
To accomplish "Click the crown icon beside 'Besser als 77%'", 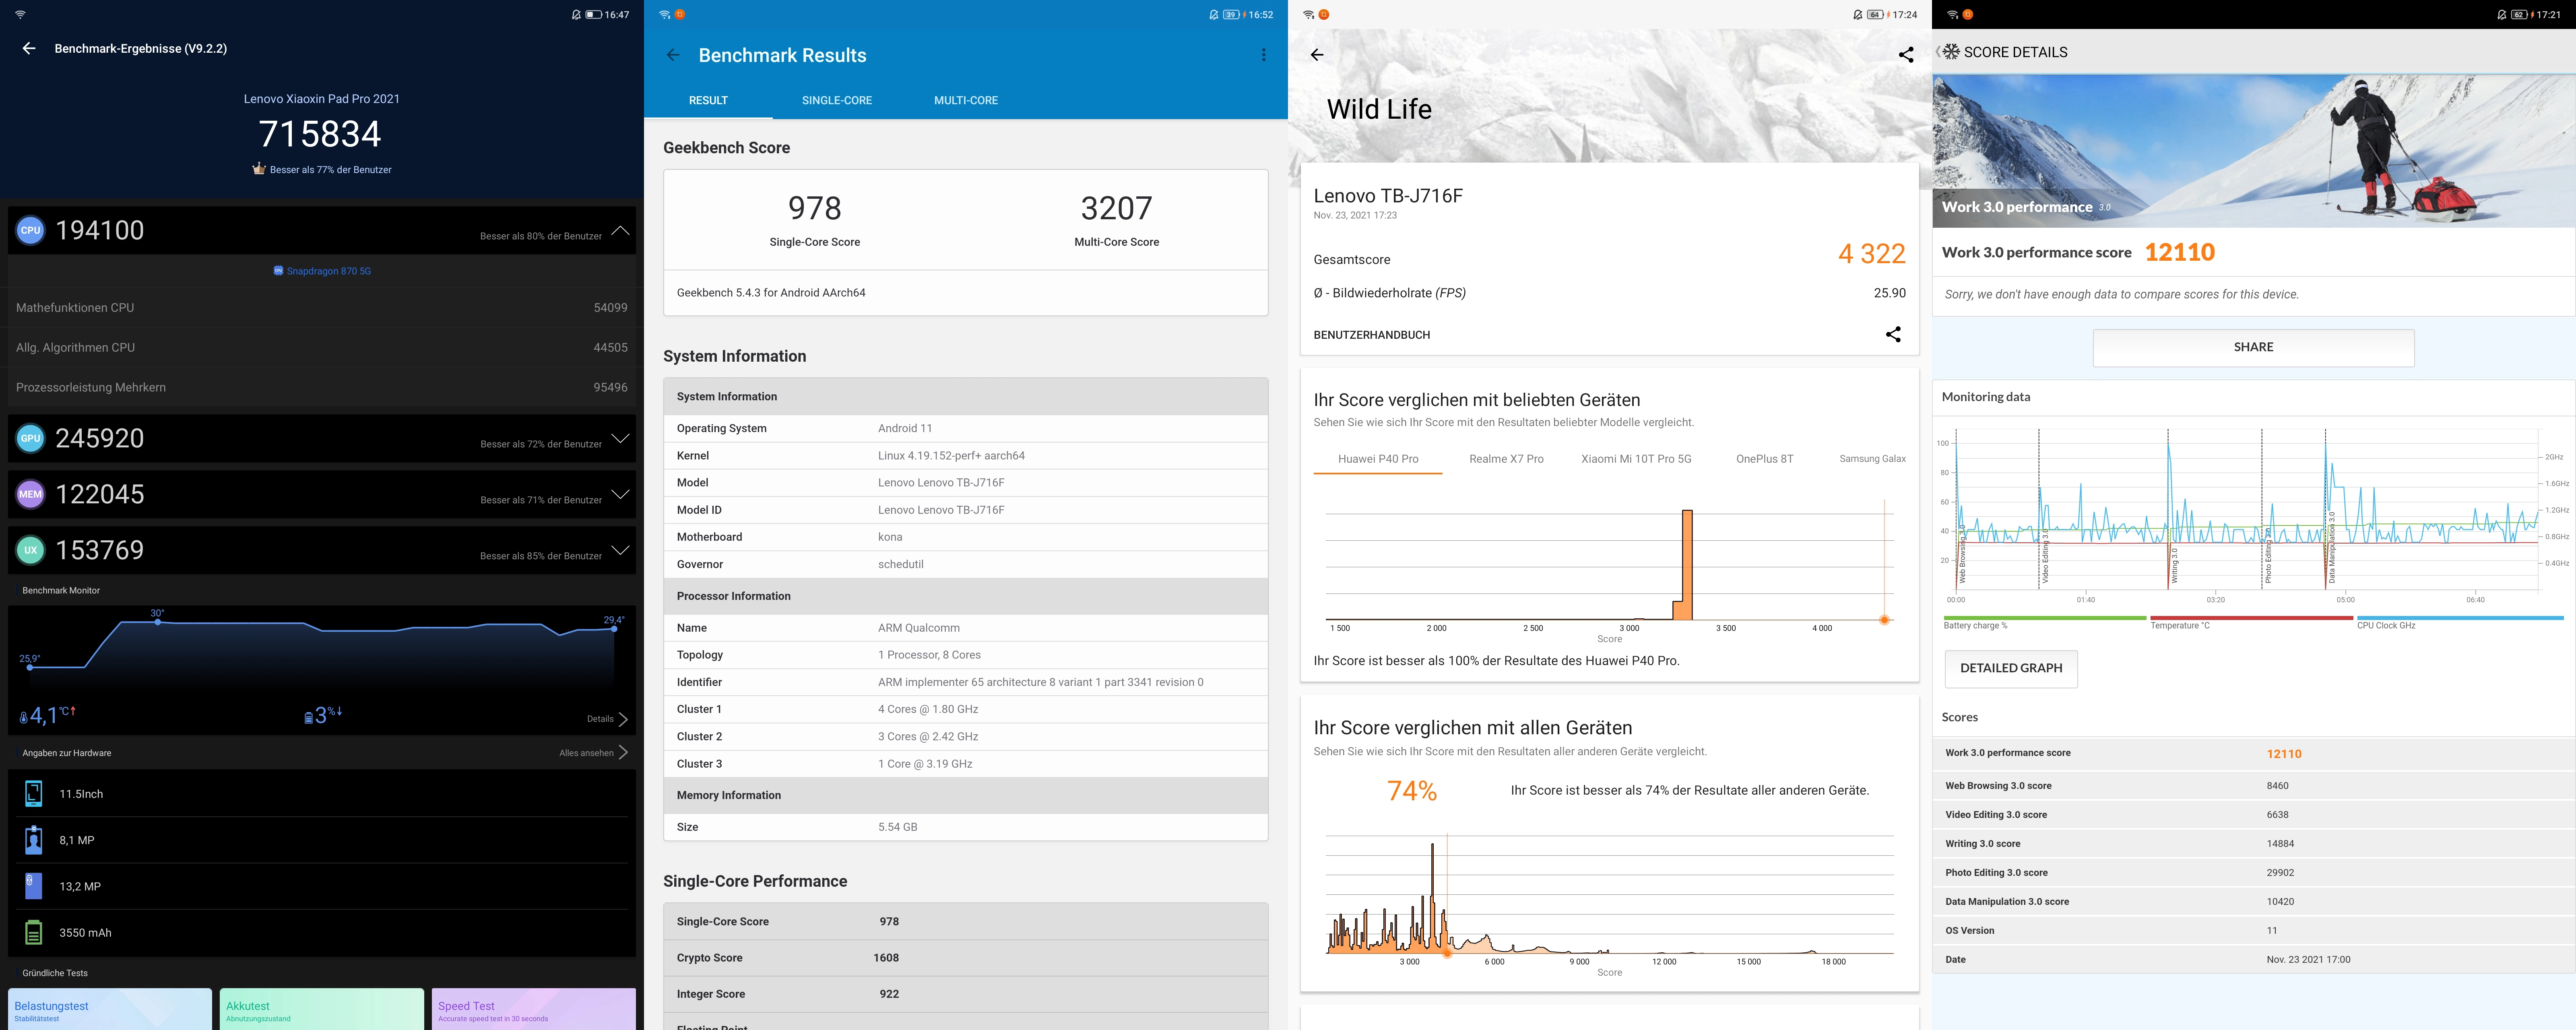I will point(259,169).
